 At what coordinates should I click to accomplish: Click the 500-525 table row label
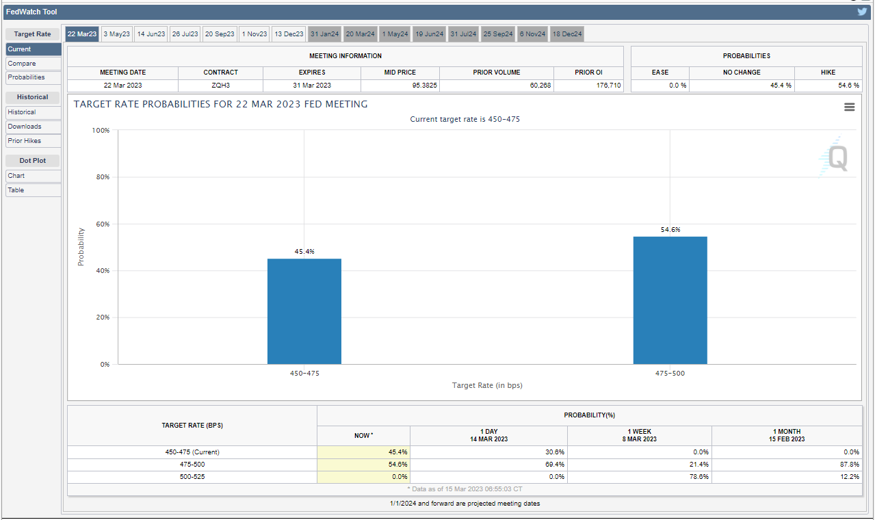(192, 477)
